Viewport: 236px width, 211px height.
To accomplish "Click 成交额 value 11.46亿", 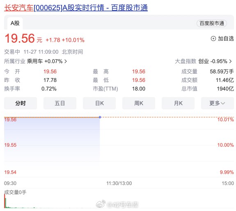I will tap(225, 80).
